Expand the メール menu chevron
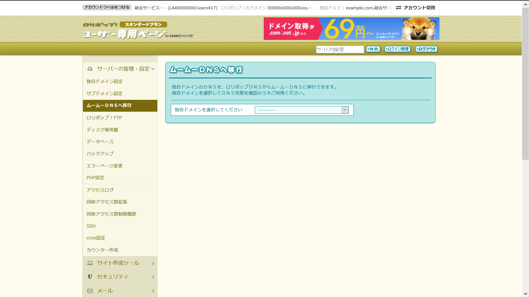This screenshot has width=529, height=297. click(153, 291)
